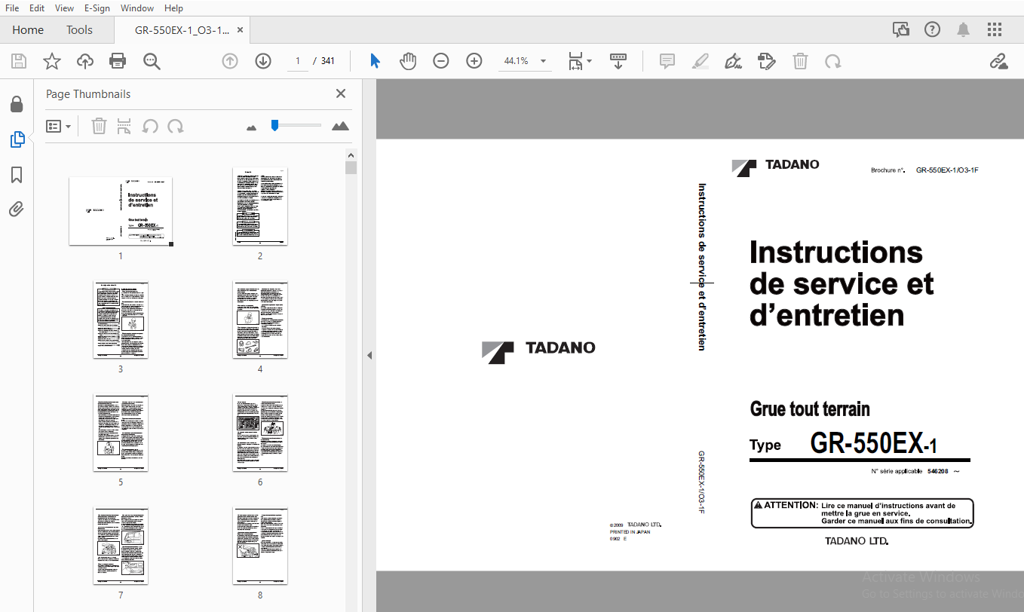This screenshot has width=1024, height=612.
Task: Zoom in using the plus circle
Action: click(474, 61)
